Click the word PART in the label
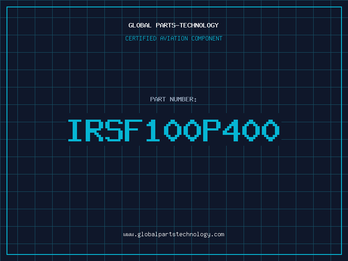The image size is (348, 261). (x=157, y=99)
